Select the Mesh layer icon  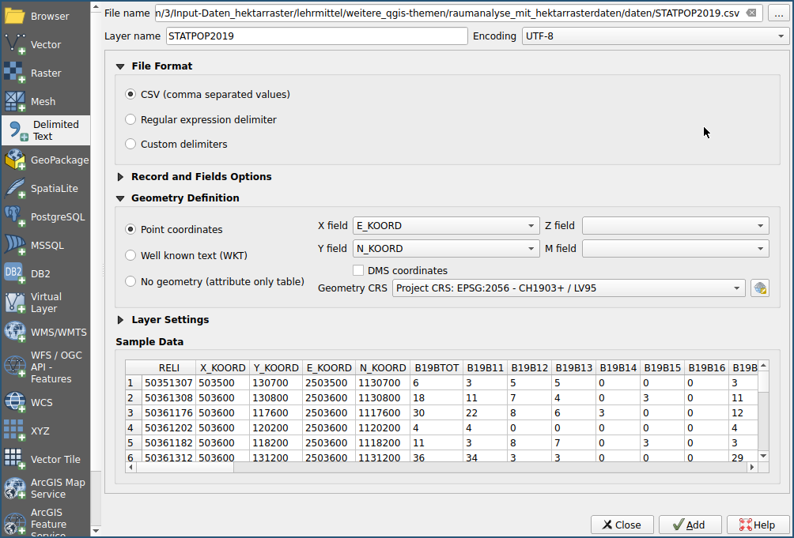pos(16,102)
